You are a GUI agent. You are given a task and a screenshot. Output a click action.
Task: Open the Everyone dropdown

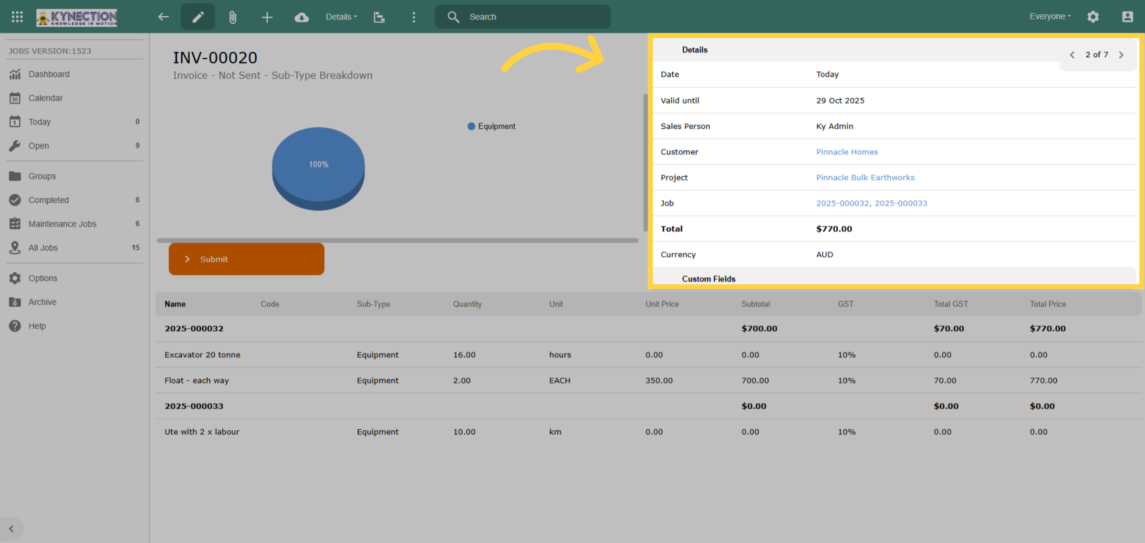click(x=1050, y=16)
